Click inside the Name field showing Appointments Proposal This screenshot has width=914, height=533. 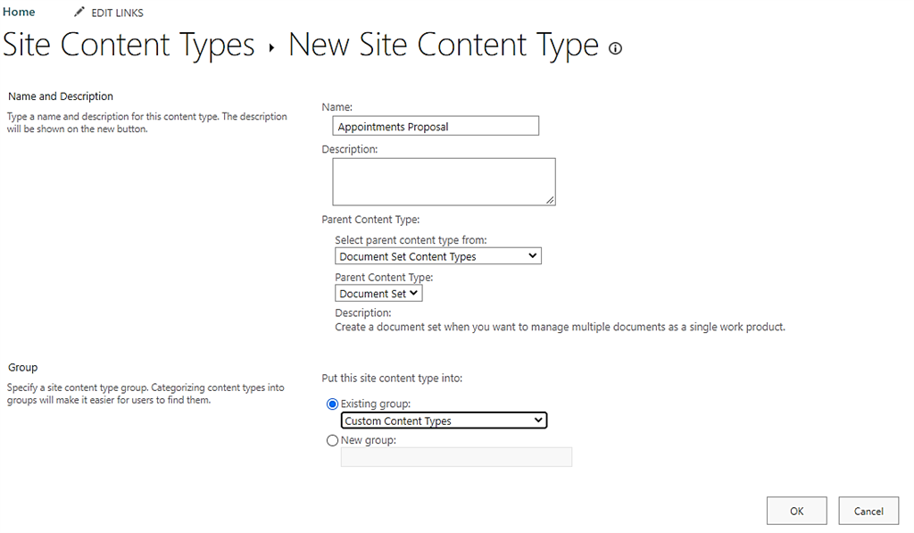tap(435, 125)
